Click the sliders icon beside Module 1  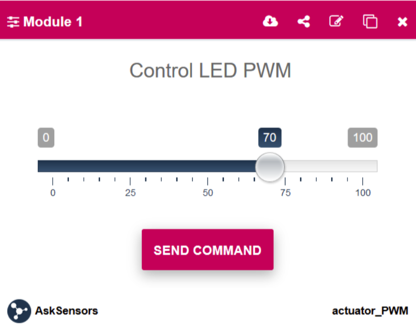click(x=13, y=22)
